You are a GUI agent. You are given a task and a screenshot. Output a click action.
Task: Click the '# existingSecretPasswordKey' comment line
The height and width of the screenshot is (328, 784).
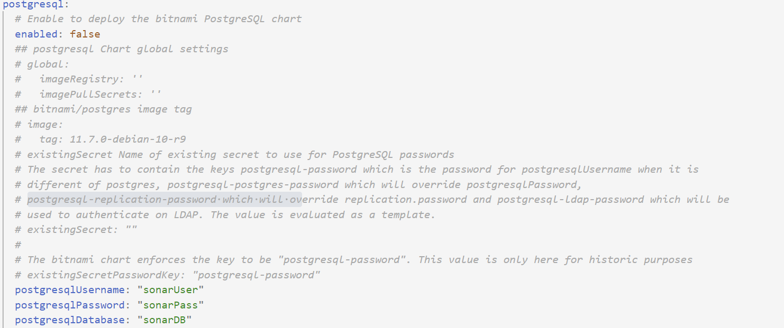coord(168,275)
